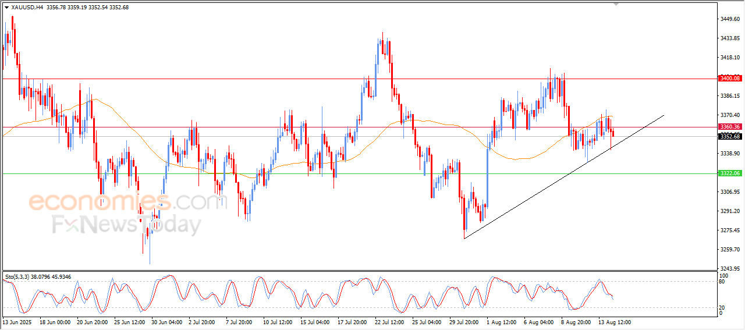Click the 1 Aug 12:00 date label
The image size is (745, 330).
(x=501, y=322)
